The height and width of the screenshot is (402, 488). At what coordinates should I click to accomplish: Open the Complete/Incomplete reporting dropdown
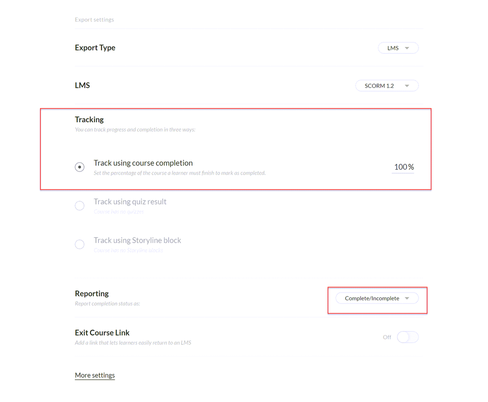click(x=377, y=298)
